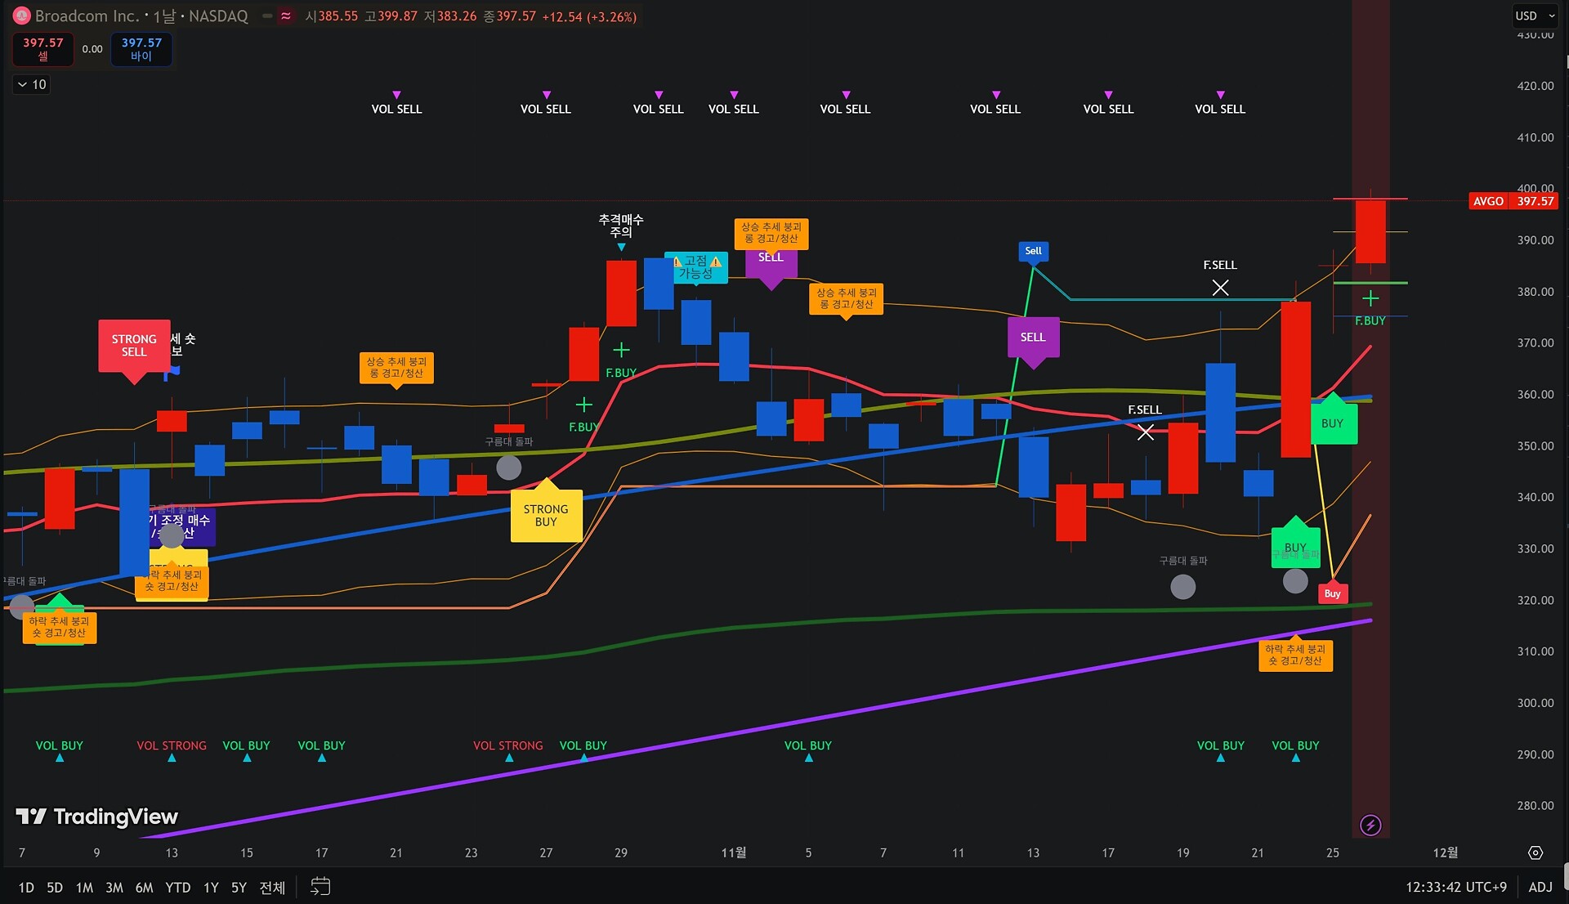1569x904 pixels.
Task: Click the blue 397.57 buy button
Action: click(141, 49)
